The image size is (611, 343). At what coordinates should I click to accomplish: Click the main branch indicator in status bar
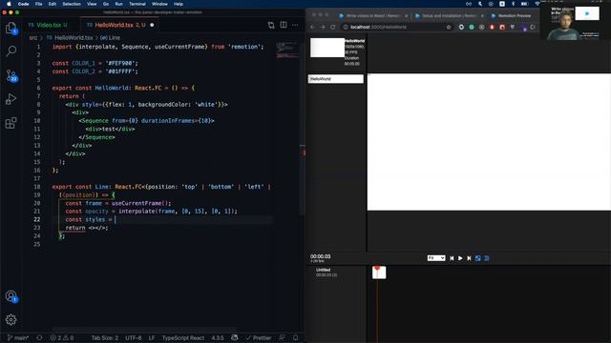18,338
